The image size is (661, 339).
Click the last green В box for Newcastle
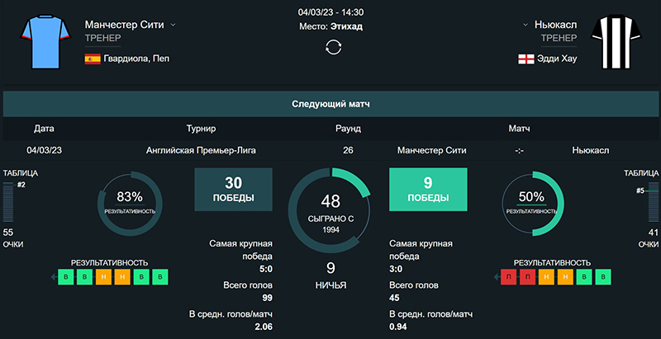603,277
